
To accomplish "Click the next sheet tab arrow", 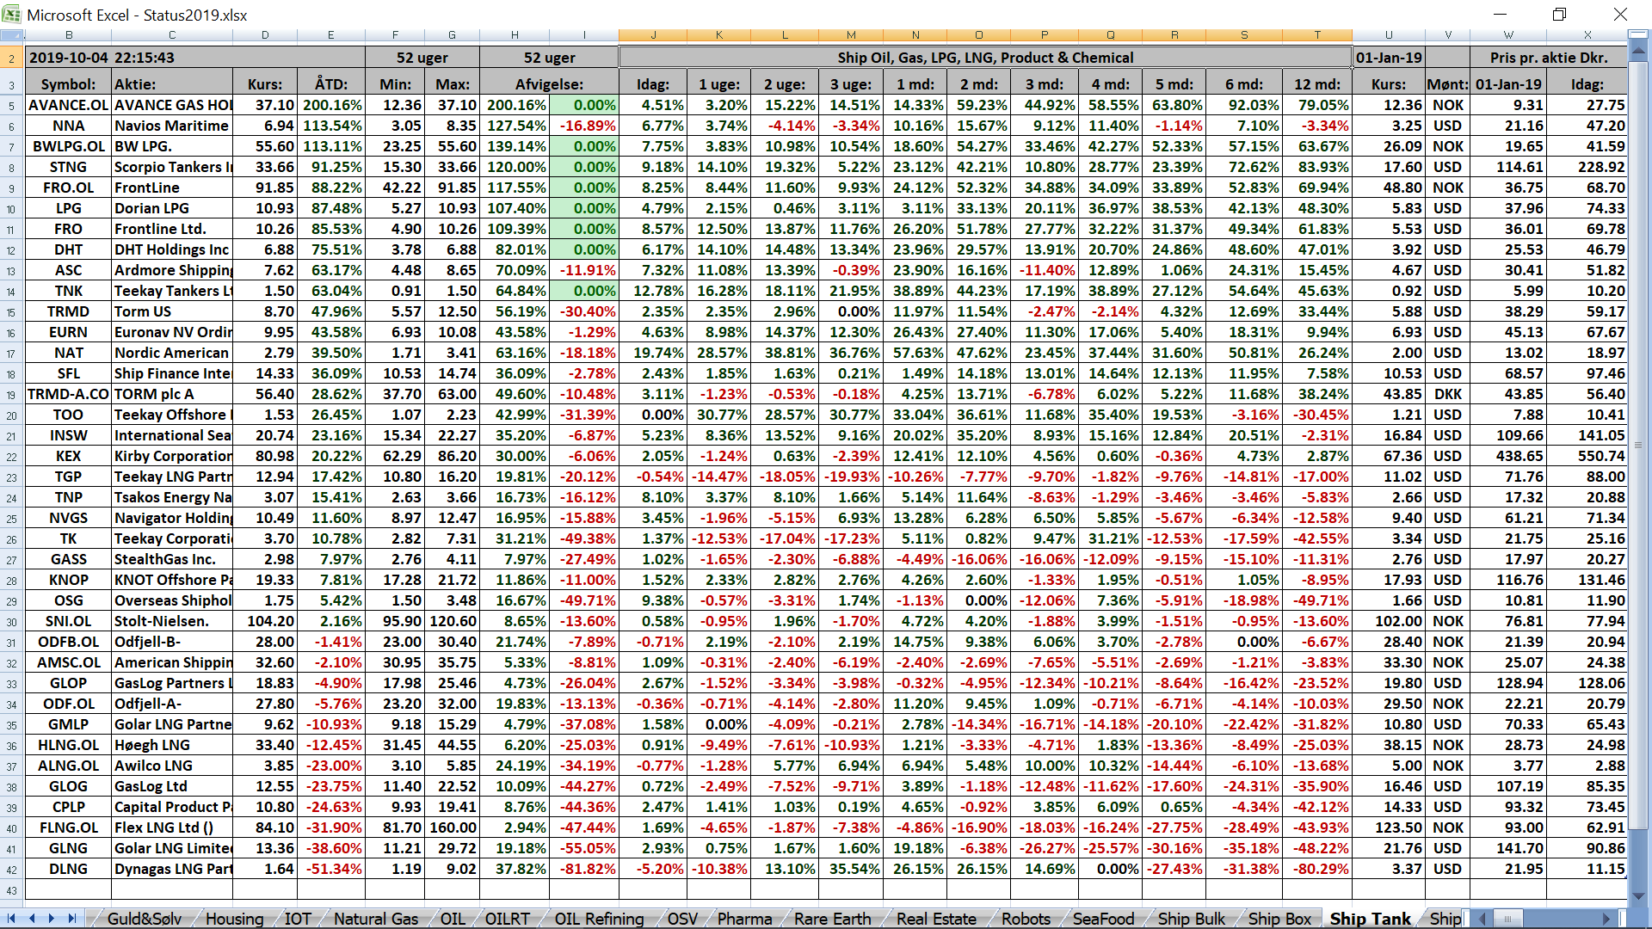I will (52, 919).
